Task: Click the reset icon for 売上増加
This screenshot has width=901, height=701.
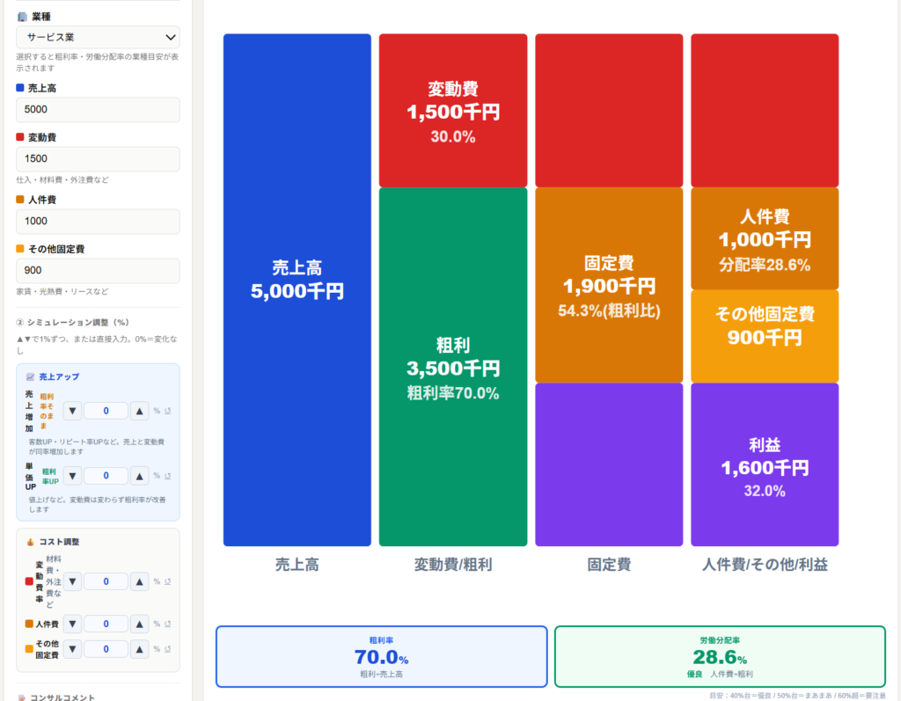Action: click(x=167, y=411)
